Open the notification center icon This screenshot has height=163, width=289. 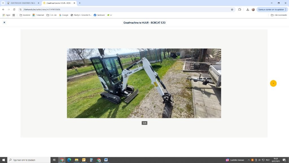tap(284, 160)
